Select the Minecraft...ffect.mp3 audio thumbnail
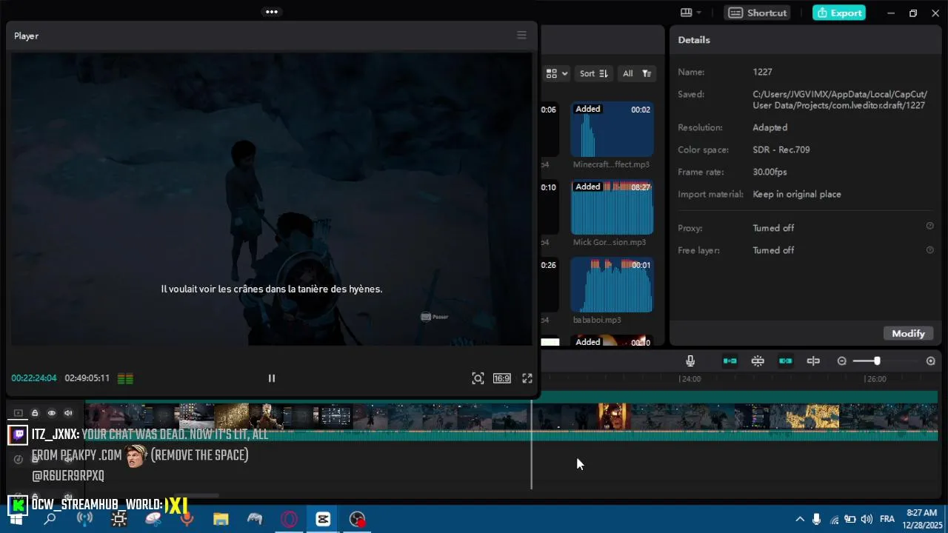948x533 pixels. (x=612, y=130)
